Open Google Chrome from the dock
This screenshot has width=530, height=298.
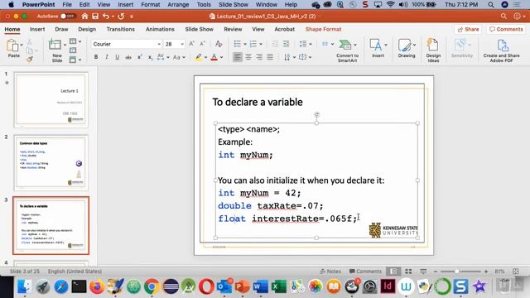click(x=152, y=286)
